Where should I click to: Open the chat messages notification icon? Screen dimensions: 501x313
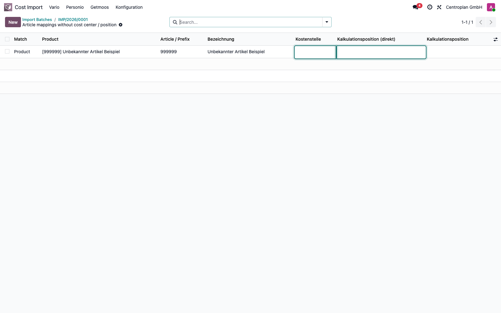click(x=416, y=7)
